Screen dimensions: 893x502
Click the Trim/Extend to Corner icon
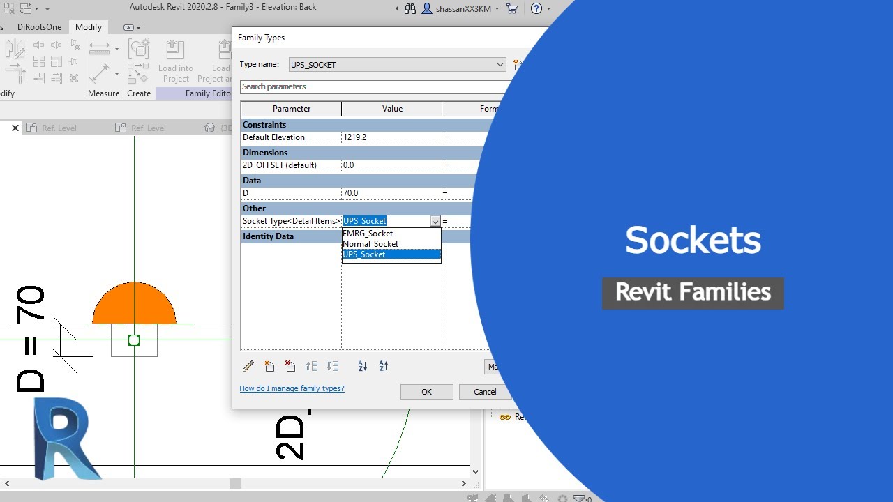click(x=15, y=73)
